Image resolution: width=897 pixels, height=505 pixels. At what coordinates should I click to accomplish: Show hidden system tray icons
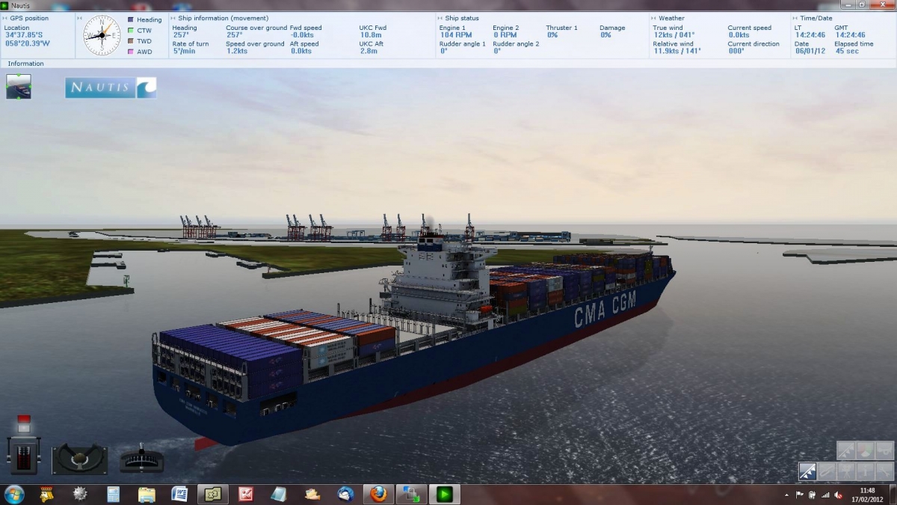787,495
